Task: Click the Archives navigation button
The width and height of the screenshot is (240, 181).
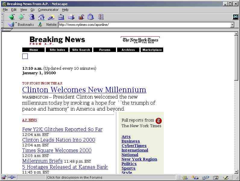Action: click(128, 50)
